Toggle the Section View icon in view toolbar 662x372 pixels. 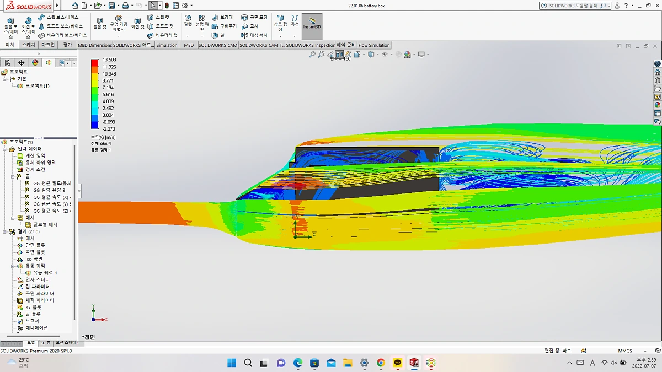point(339,55)
